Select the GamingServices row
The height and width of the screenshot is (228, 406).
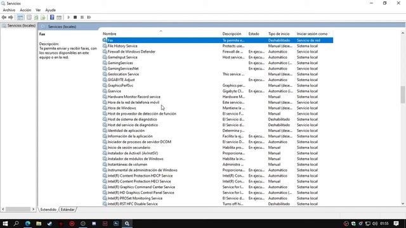218,63
